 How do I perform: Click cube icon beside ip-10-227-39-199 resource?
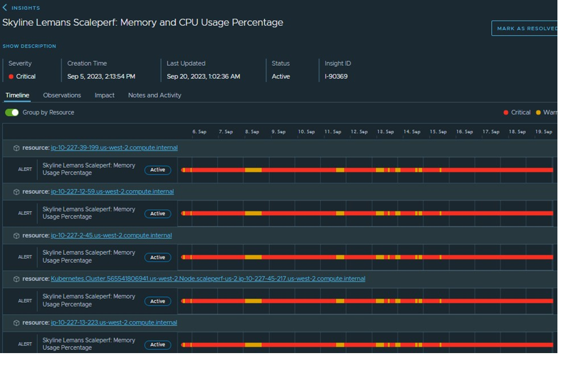(17, 148)
